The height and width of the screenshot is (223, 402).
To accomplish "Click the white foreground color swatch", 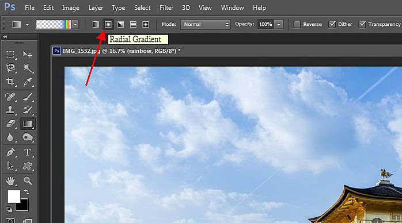I will tap(14, 196).
